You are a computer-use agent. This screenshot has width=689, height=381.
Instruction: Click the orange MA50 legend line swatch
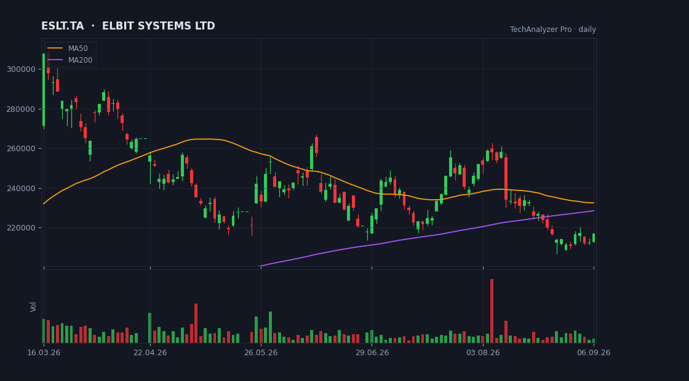(x=55, y=49)
